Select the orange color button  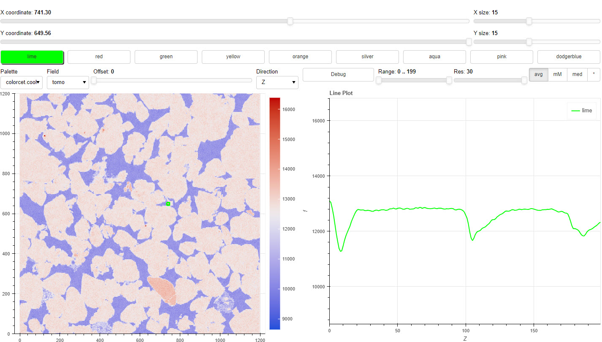tap(300, 57)
